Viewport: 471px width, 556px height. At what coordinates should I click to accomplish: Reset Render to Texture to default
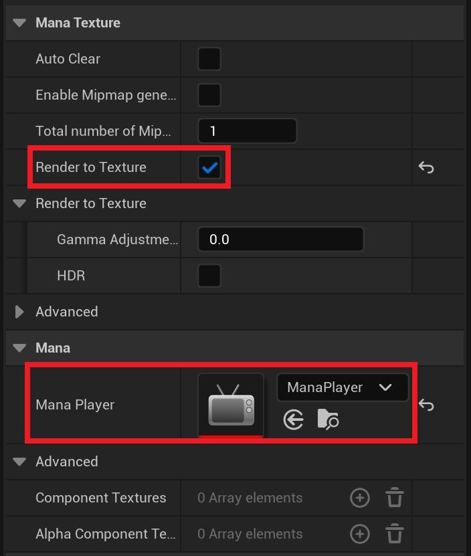pos(426,167)
